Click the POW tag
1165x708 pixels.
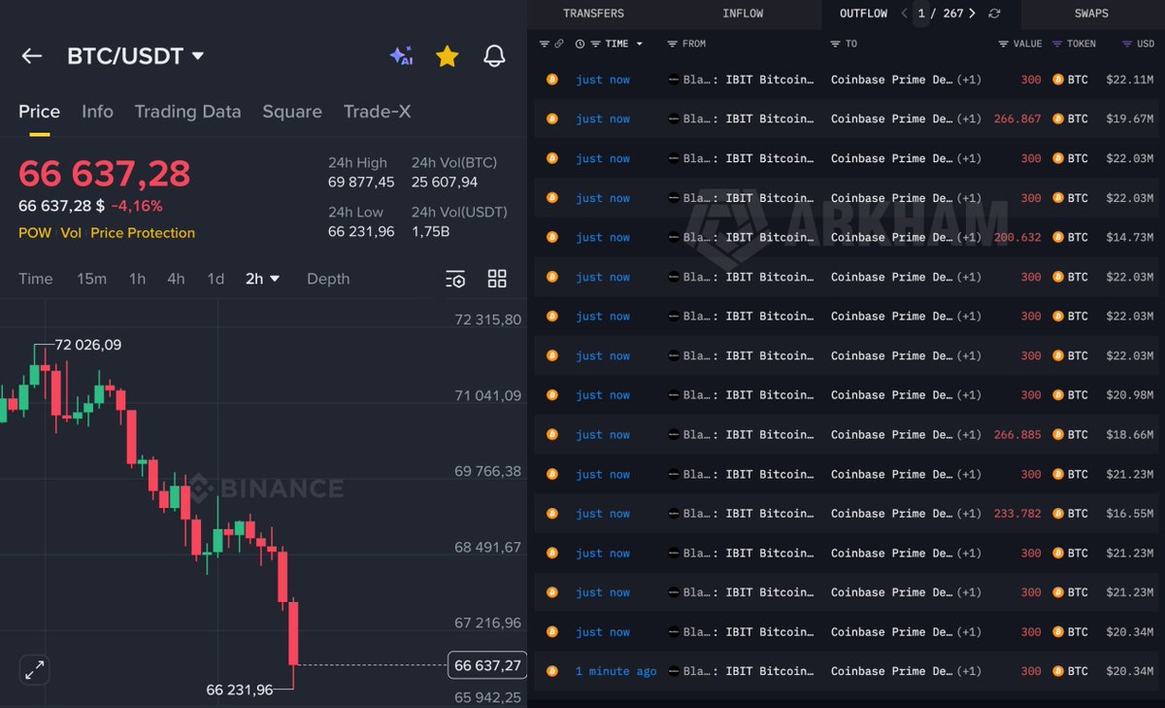[x=35, y=233]
